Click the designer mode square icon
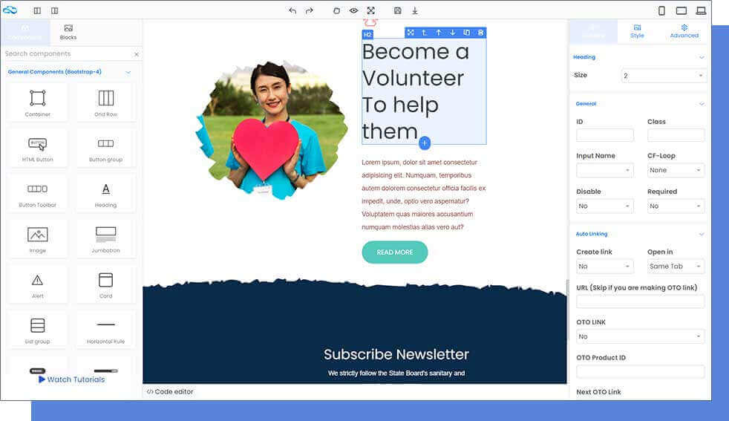Image resolution: width=729 pixels, height=421 pixels. [x=336, y=10]
